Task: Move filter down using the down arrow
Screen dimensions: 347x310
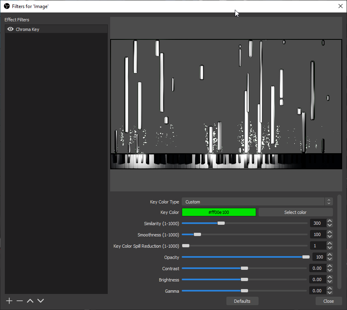Action: [x=41, y=301]
